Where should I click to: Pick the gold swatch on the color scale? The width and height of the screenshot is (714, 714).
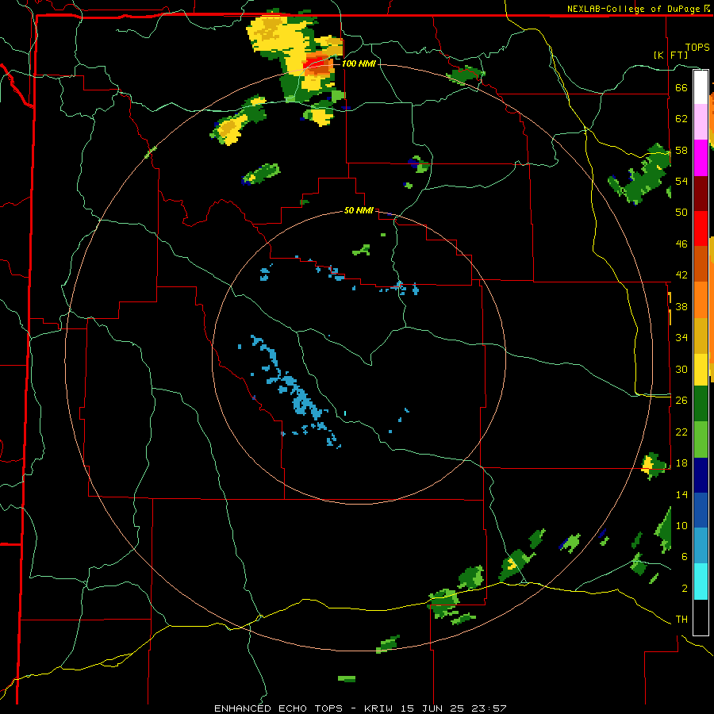click(x=701, y=336)
